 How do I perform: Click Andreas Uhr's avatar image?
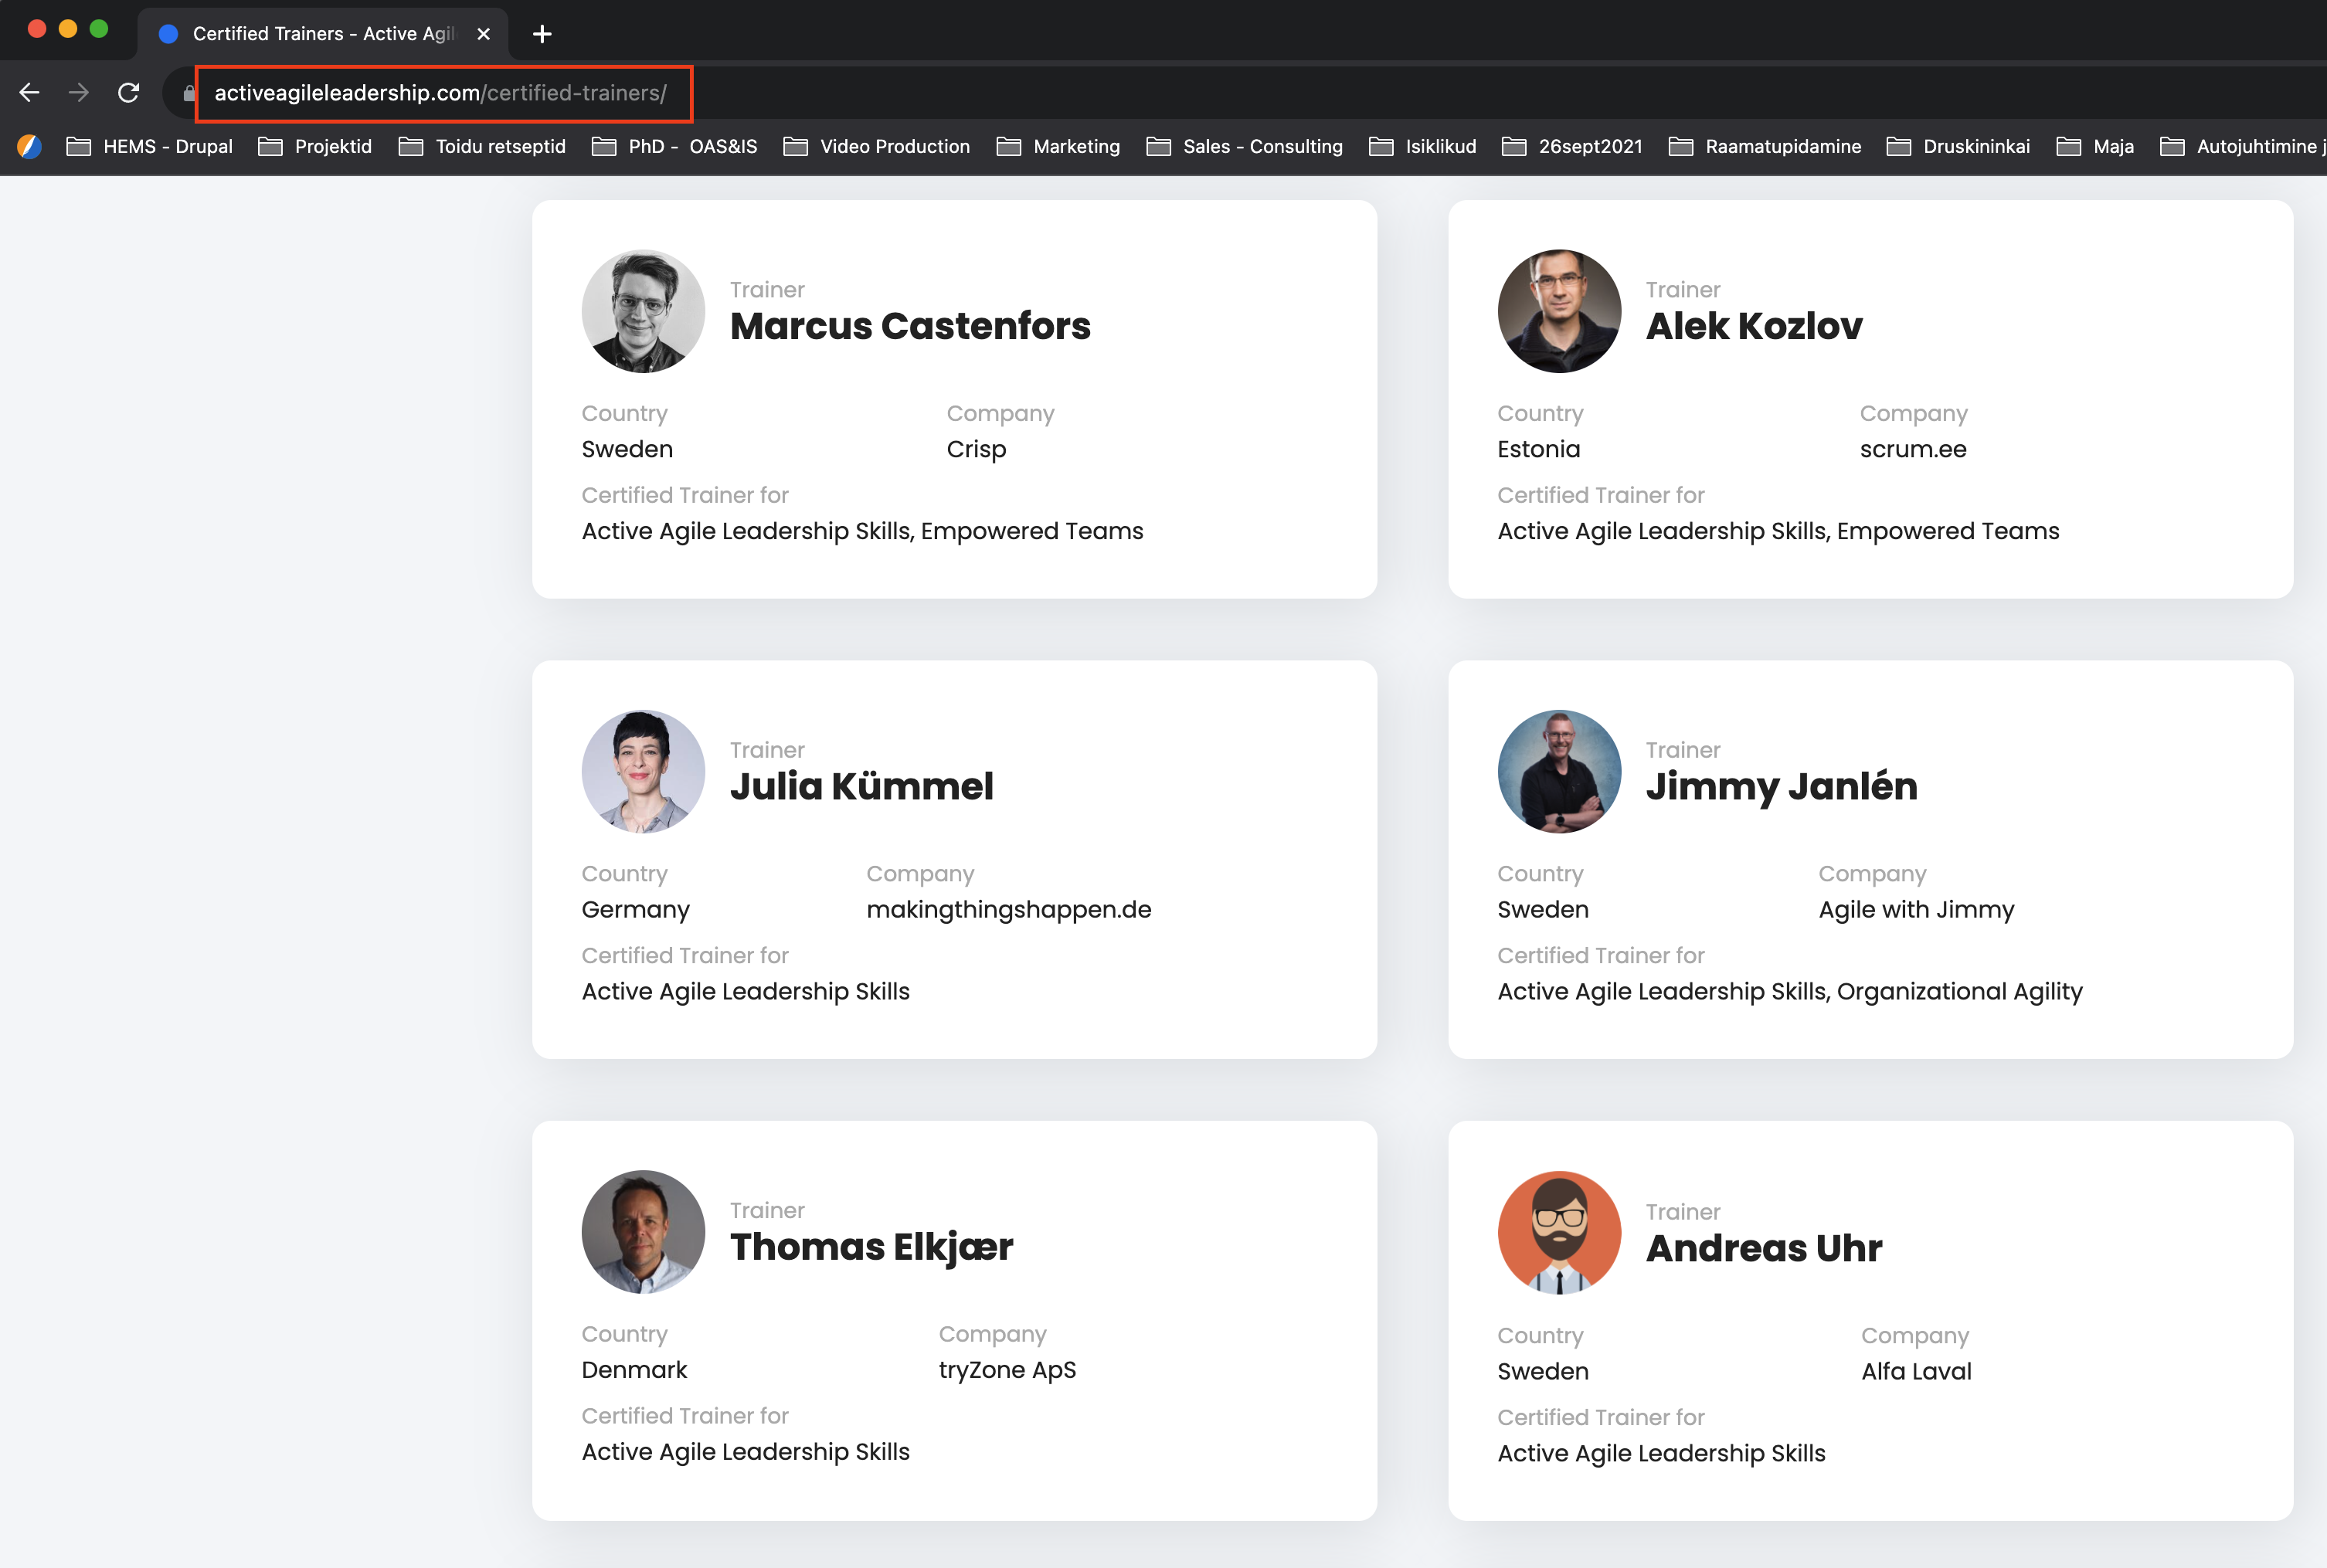click(1558, 1232)
